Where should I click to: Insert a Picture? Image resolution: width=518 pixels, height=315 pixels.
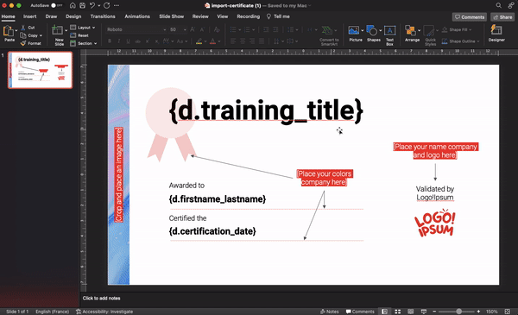point(353,31)
